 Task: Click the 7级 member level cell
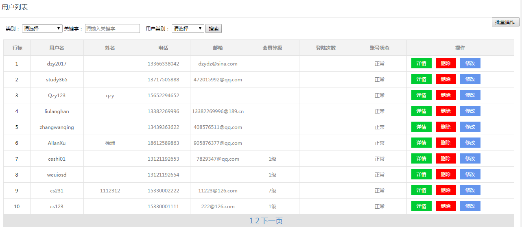pyautogui.click(x=273, y=191)
